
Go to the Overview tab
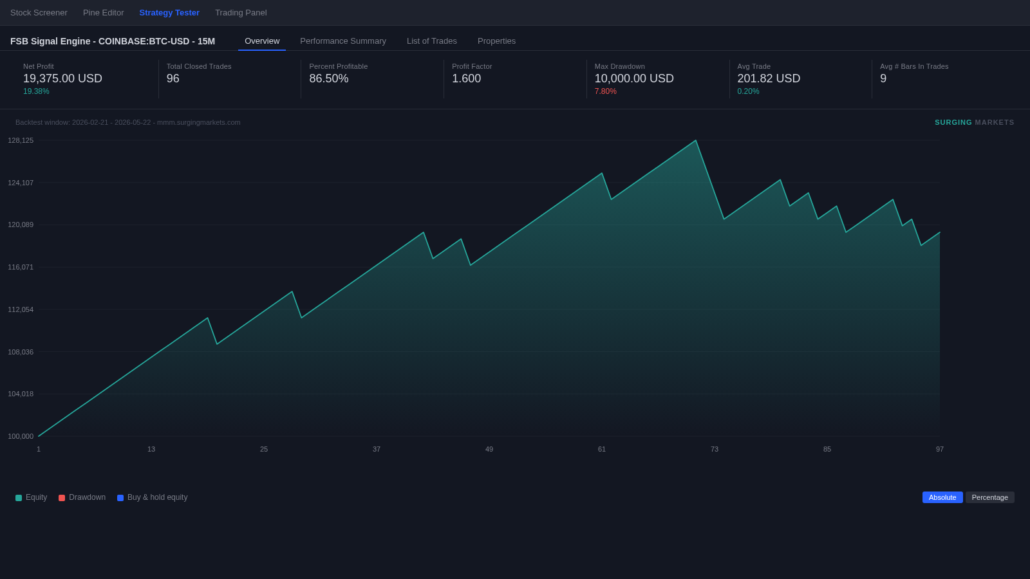pos(262,41)
